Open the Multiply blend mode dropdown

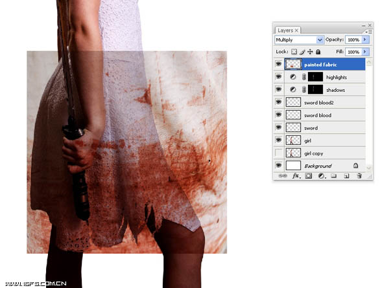(x=299, y=39)
